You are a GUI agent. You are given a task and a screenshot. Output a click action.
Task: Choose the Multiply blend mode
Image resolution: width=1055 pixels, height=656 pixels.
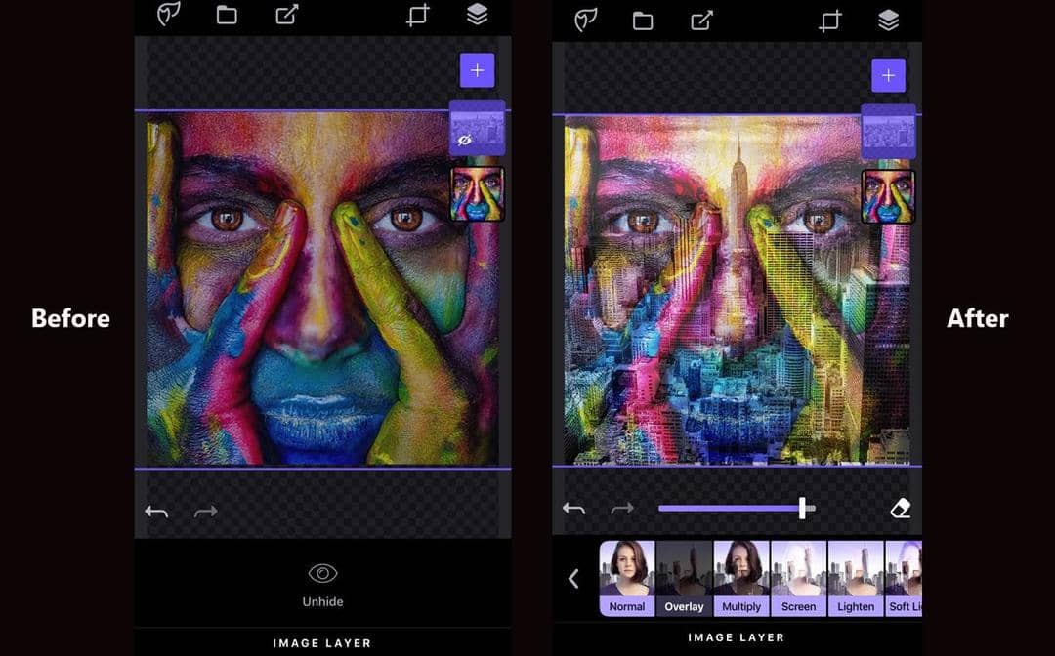741,579
